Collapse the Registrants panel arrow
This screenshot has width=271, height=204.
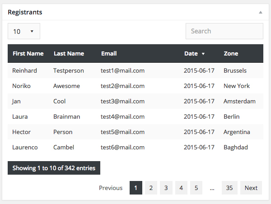260,12
